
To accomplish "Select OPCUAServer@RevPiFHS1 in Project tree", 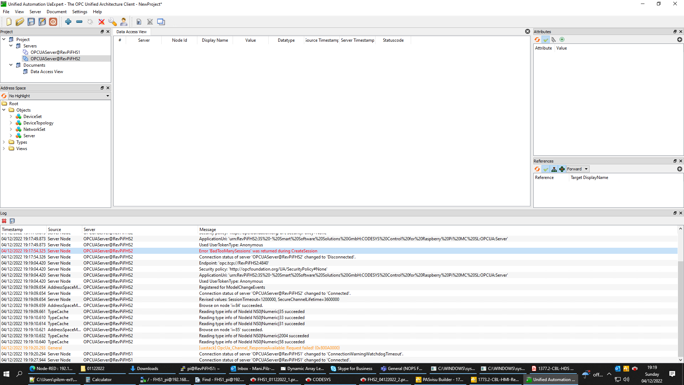I will click(x=55, y=52).
